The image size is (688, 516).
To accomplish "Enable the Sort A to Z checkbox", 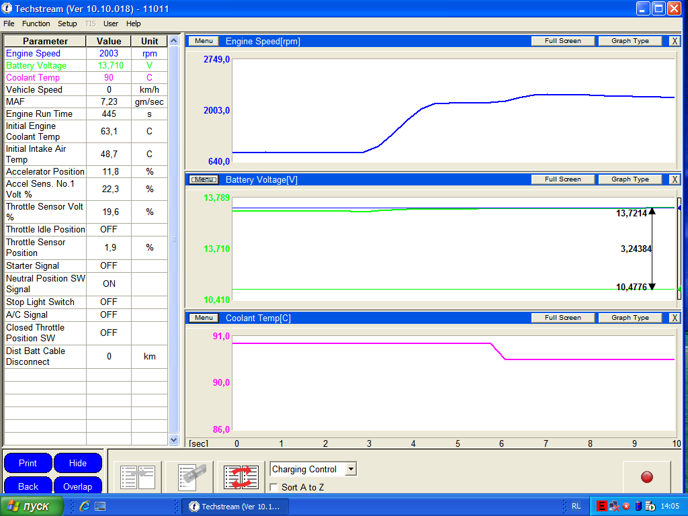I will coord(274,487).
